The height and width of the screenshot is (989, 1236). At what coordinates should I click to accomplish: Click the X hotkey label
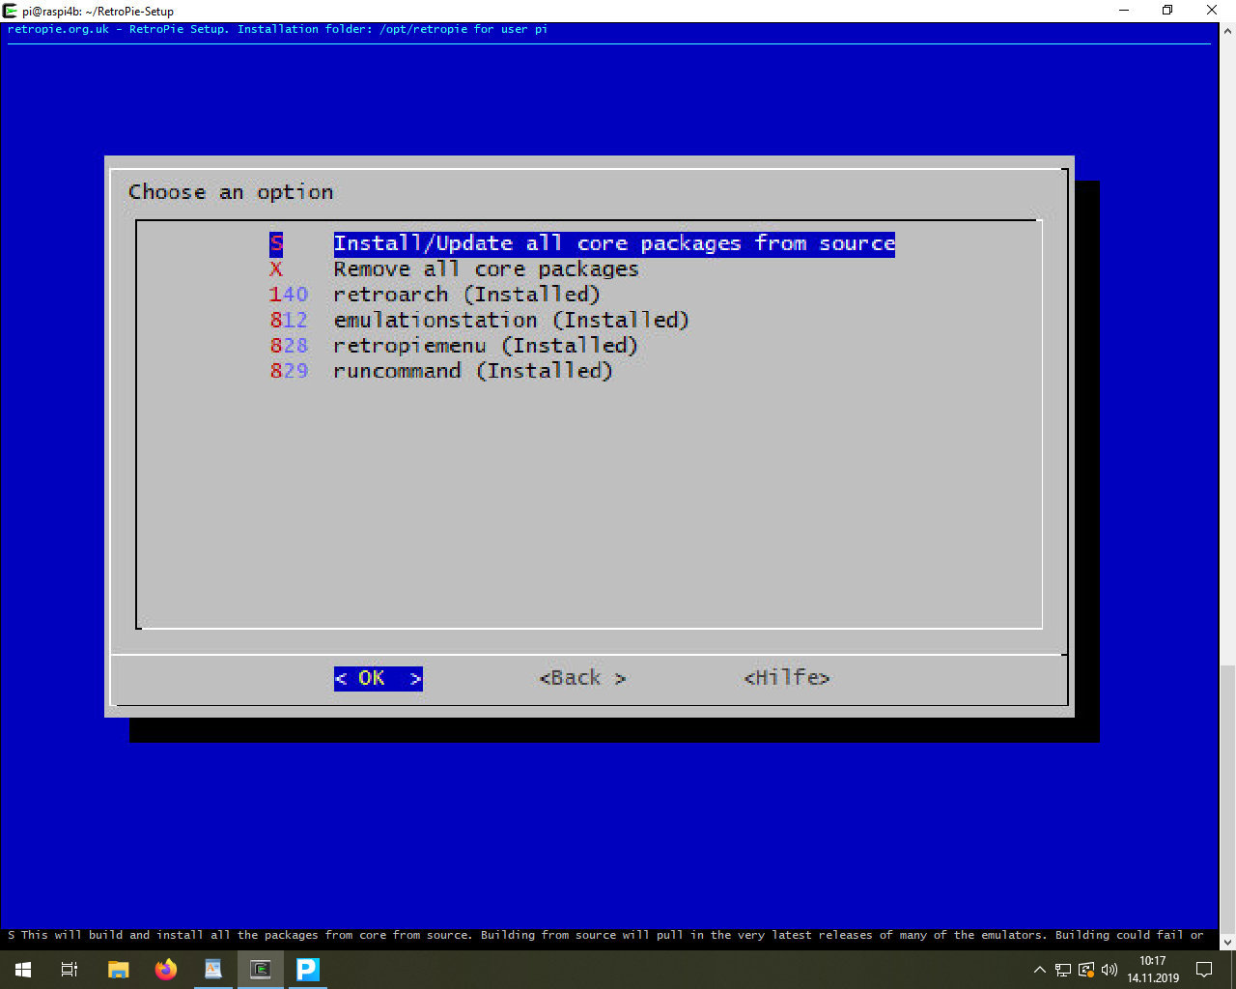click(x=276, y=269)
